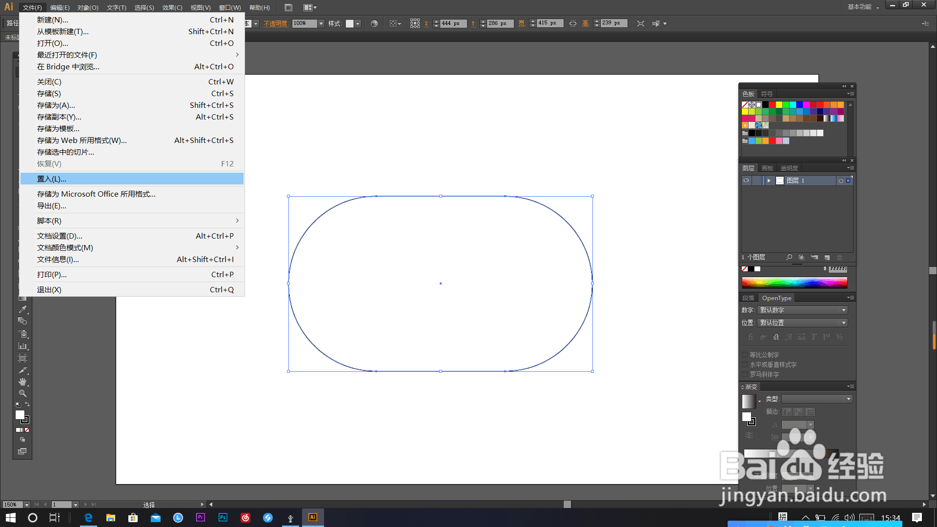Select the Column Graph tool
Viewport: 937px width, 527px height.
(22, 346)
